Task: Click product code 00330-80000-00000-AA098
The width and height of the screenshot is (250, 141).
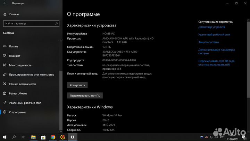Action: 119,60
